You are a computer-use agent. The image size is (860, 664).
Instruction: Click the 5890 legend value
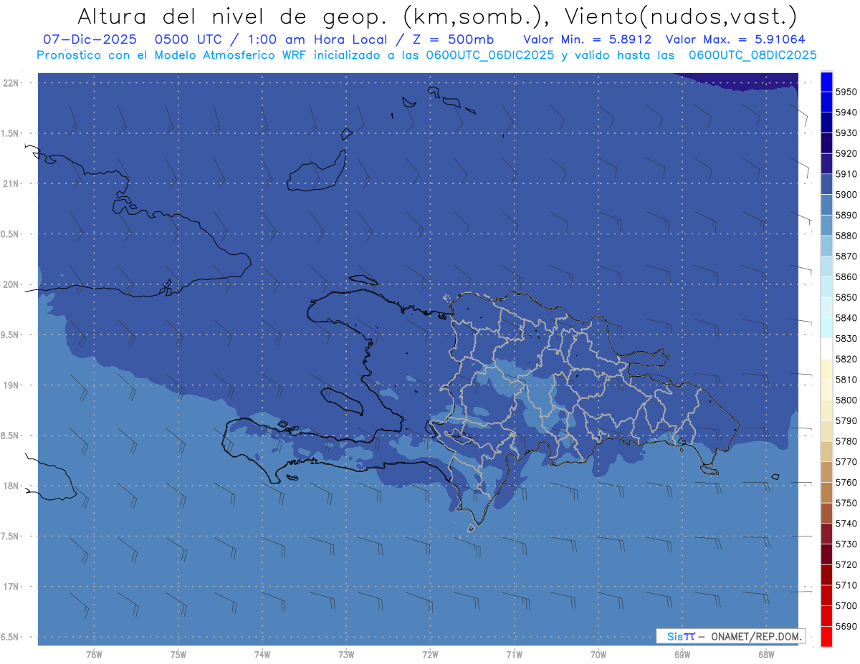846,215
